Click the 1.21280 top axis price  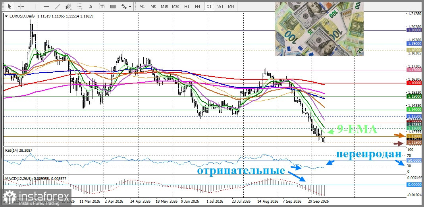click(414, 14)
